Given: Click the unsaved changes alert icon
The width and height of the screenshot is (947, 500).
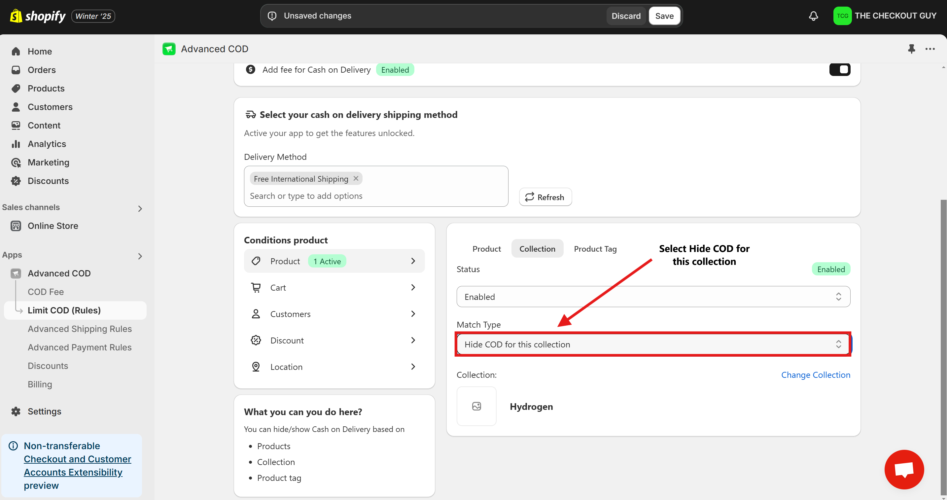Looking at the screenshot, I should pos(272,16).
